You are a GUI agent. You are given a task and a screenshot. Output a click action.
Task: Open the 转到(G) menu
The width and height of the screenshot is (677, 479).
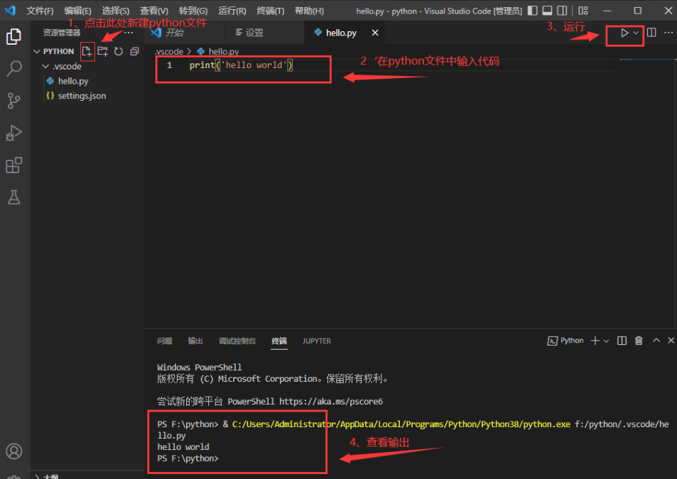[x=193, y=11]
